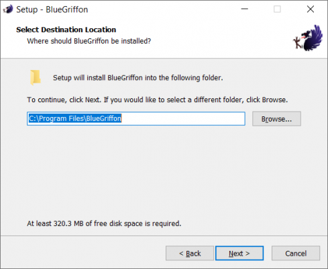Screen dimensions: 328x269
Task: Click Browse to choose a different folder
Action: (x=276, y=119)
